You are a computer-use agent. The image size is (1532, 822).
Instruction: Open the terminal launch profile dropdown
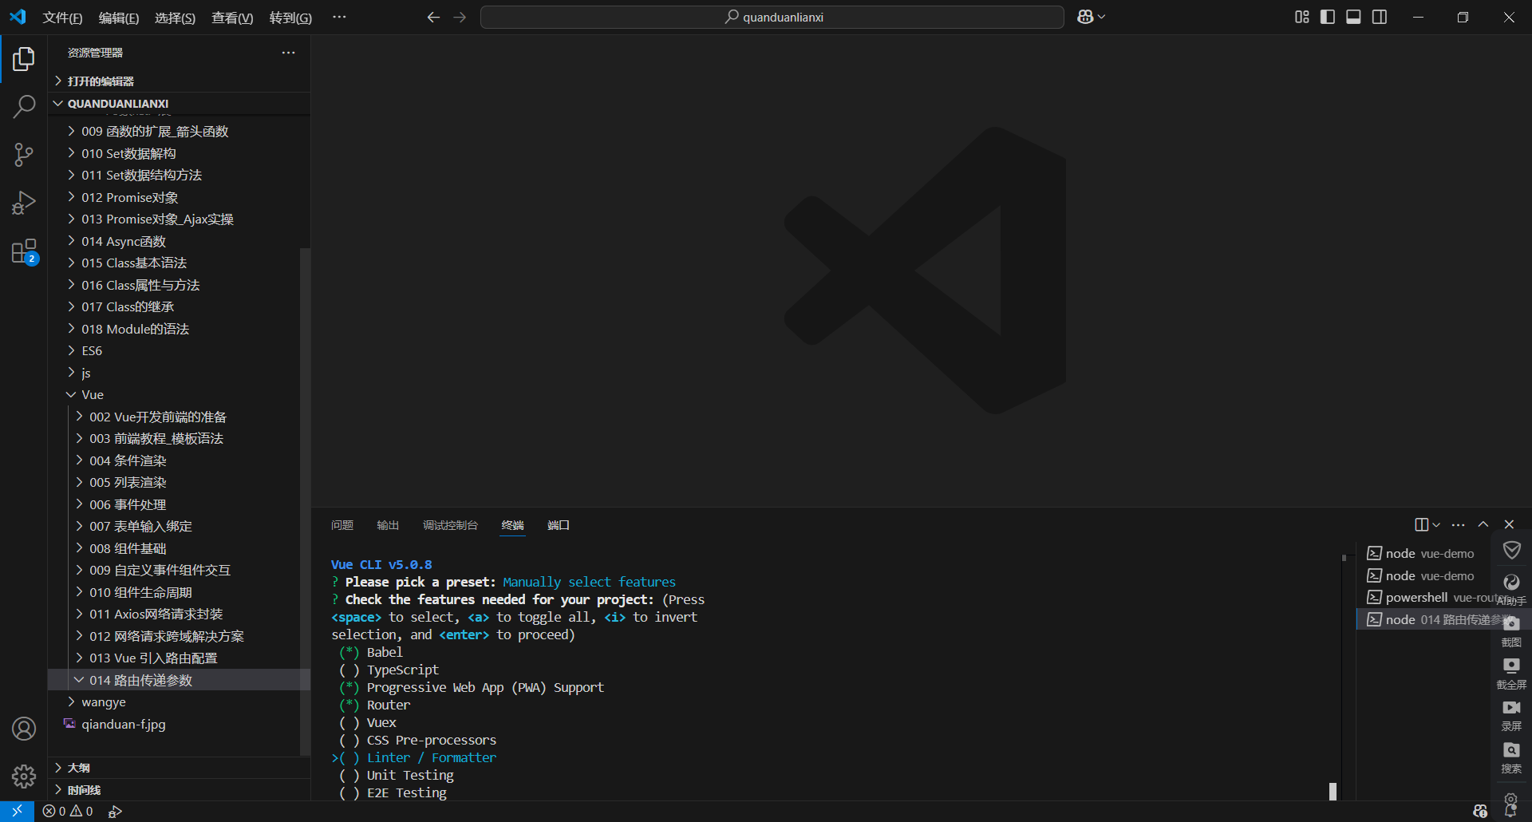(x=1436, y=524)
